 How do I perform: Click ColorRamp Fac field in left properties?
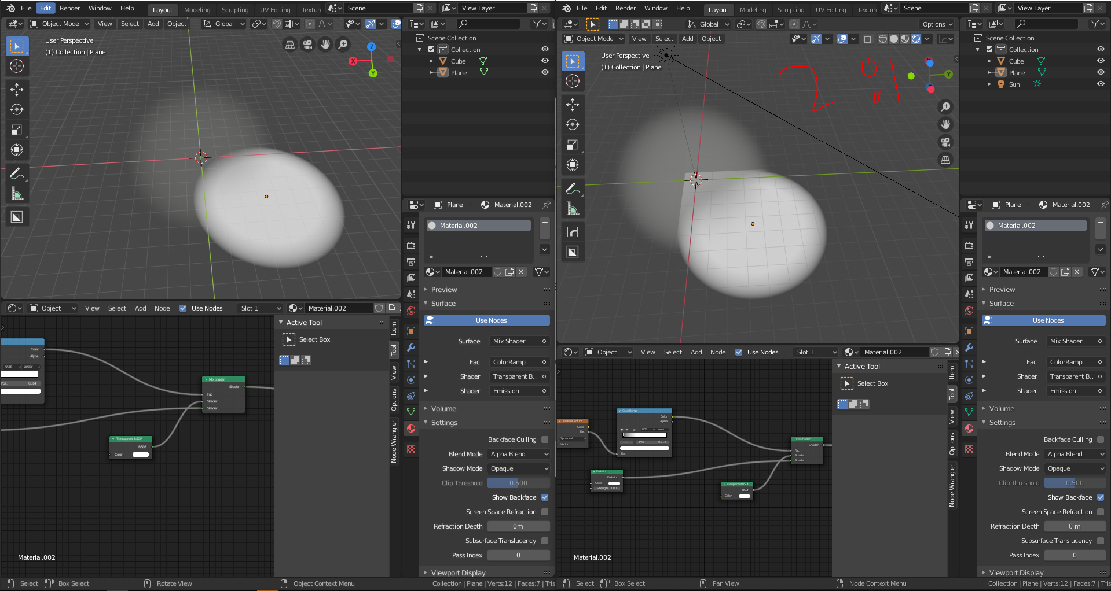click(x=519, y=362)
